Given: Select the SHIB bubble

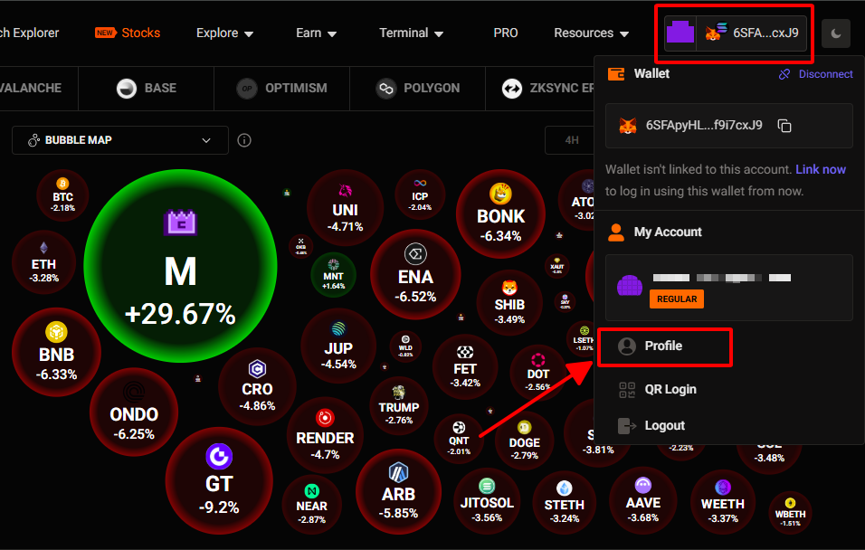Looking at the screenshot, I should [x=509, y=302].
